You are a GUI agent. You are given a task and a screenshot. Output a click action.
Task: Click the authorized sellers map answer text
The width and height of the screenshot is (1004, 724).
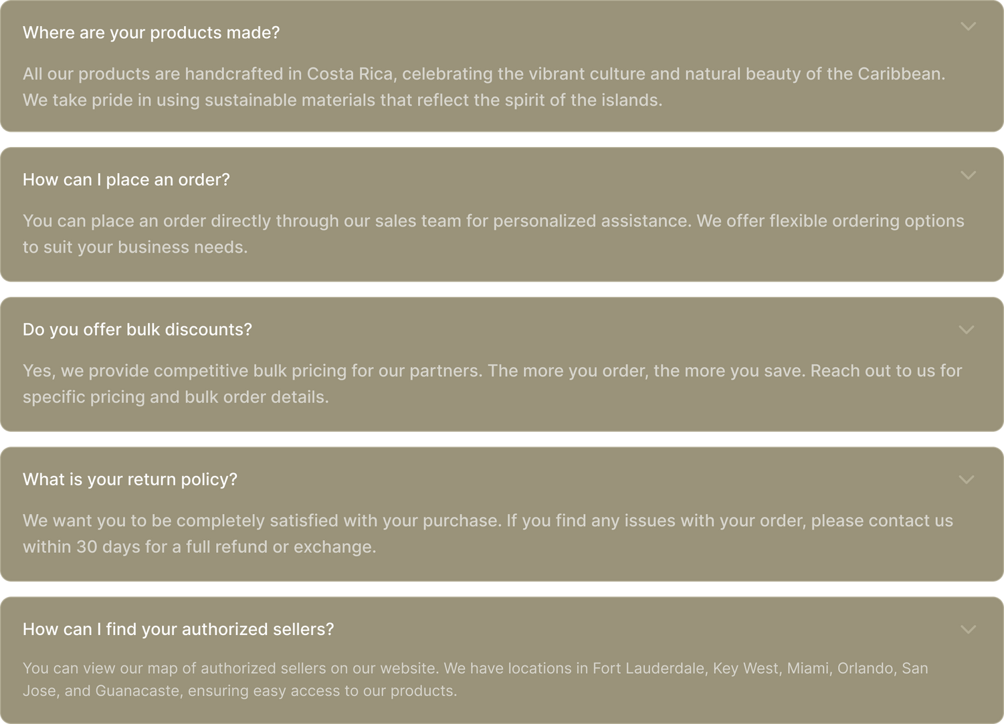click(475, 679)
